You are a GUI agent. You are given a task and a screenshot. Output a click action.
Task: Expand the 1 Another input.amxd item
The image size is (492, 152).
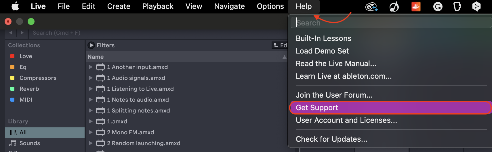pyautogui.click(x=91, y=67)
